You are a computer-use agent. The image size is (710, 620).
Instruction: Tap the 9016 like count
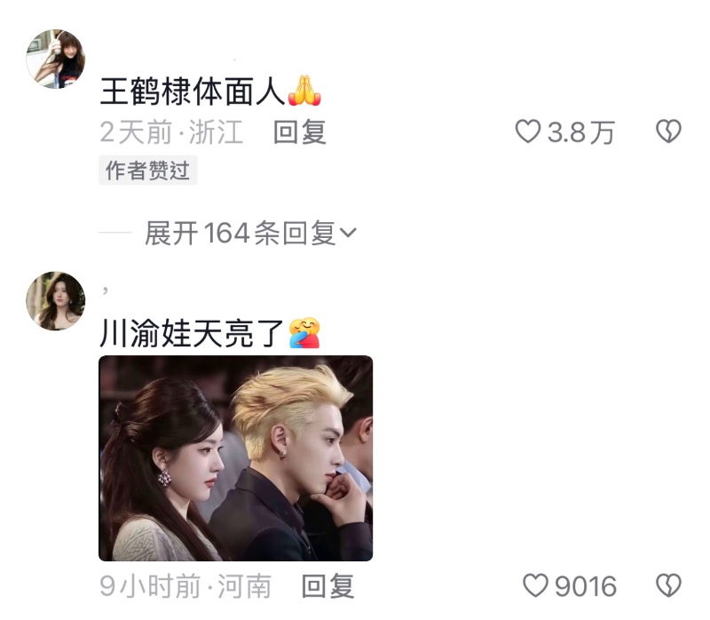[586, 586]
